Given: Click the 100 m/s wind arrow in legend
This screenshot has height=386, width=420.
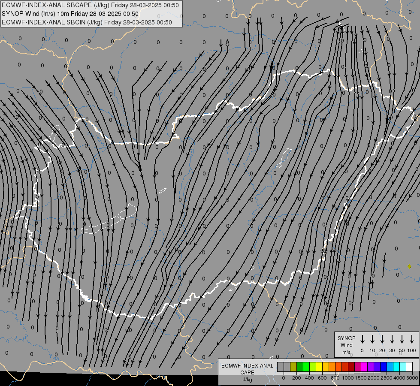Looking at the screenshot, I should tap(412, 339).
